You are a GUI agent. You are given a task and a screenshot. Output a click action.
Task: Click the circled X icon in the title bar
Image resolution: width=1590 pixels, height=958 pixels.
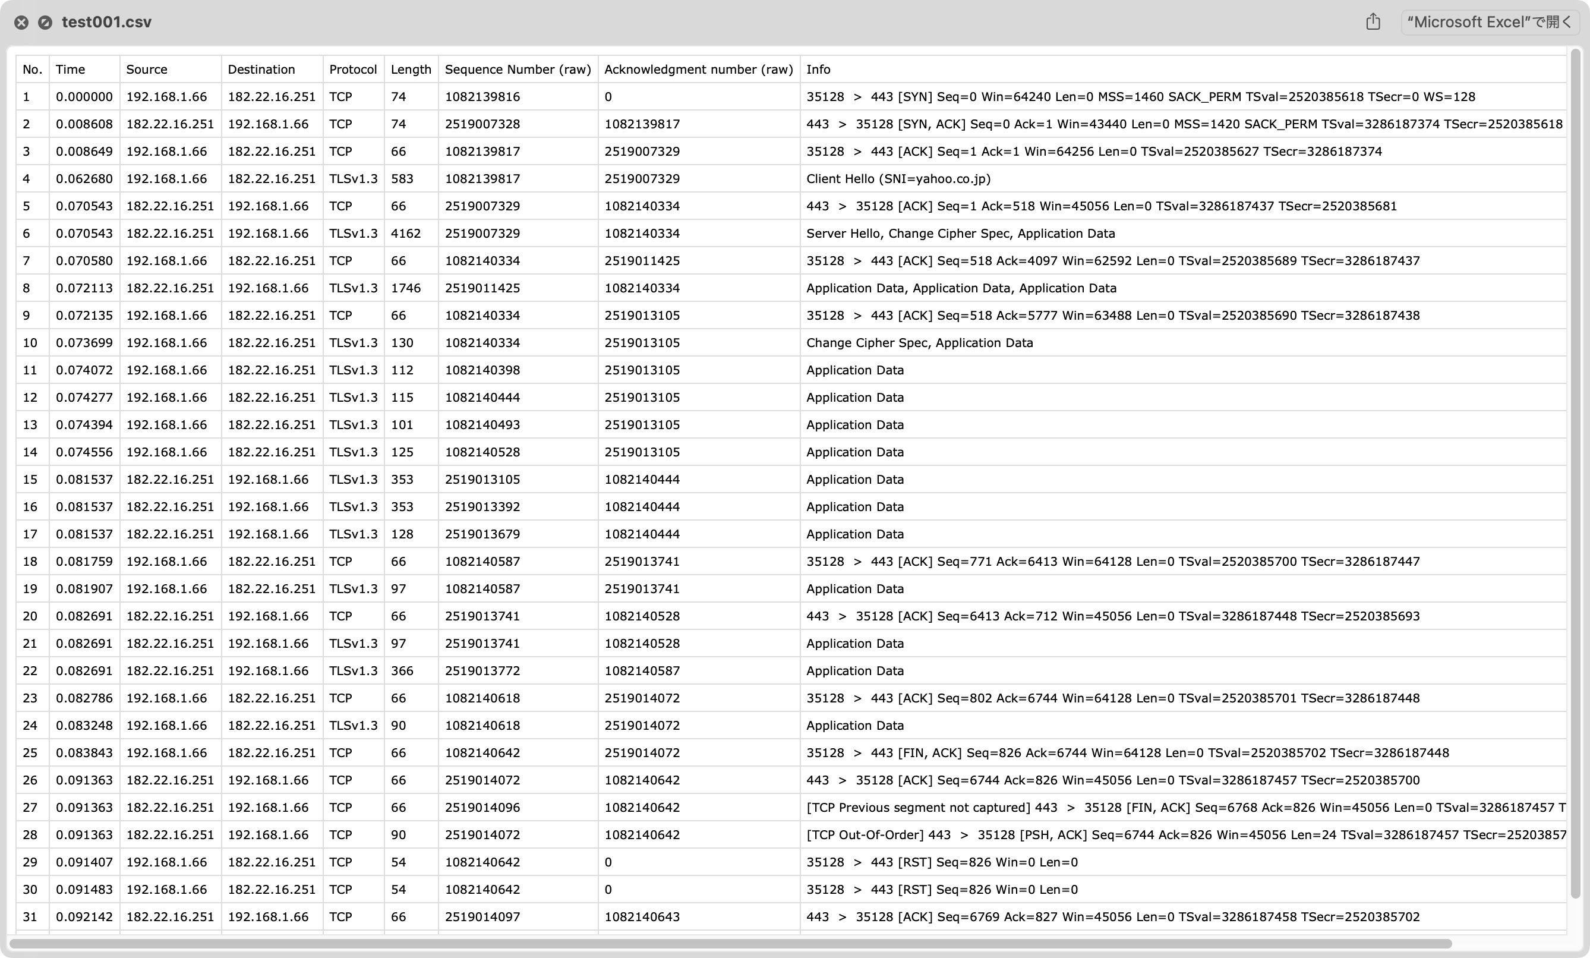[21, 22]
